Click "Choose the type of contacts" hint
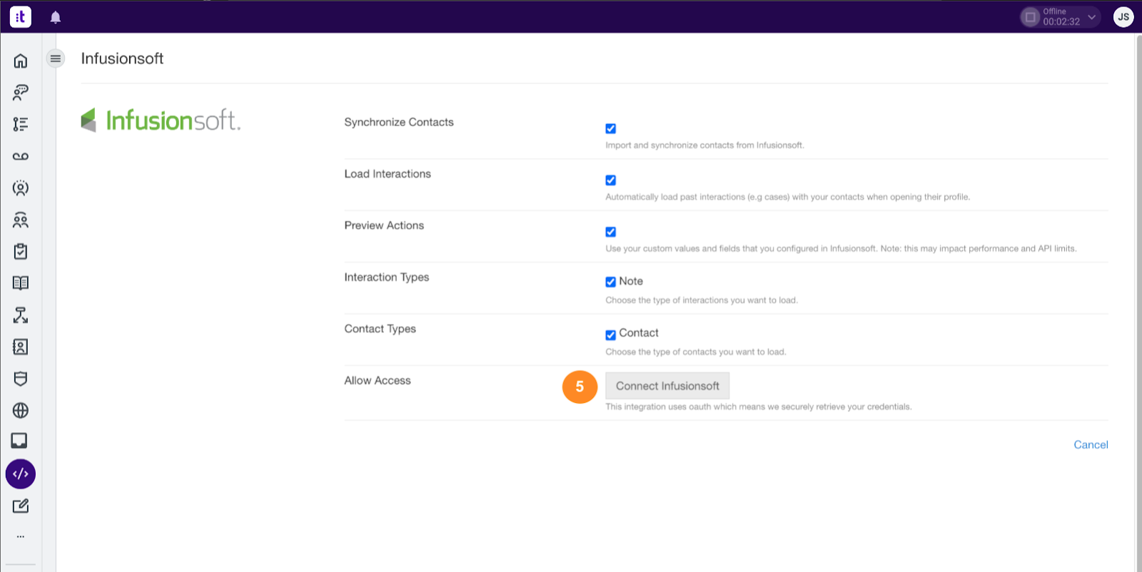The width and height of the screenshot is (1142, 572). point(696,352)
